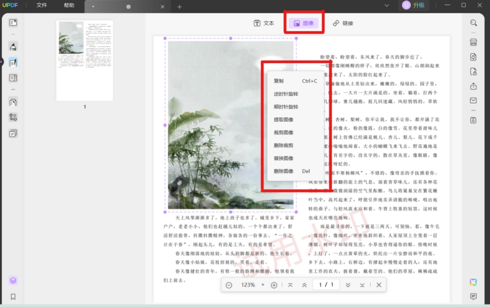
Task: Switch to 图像 edit mode
Action: (x=304, y=23)
